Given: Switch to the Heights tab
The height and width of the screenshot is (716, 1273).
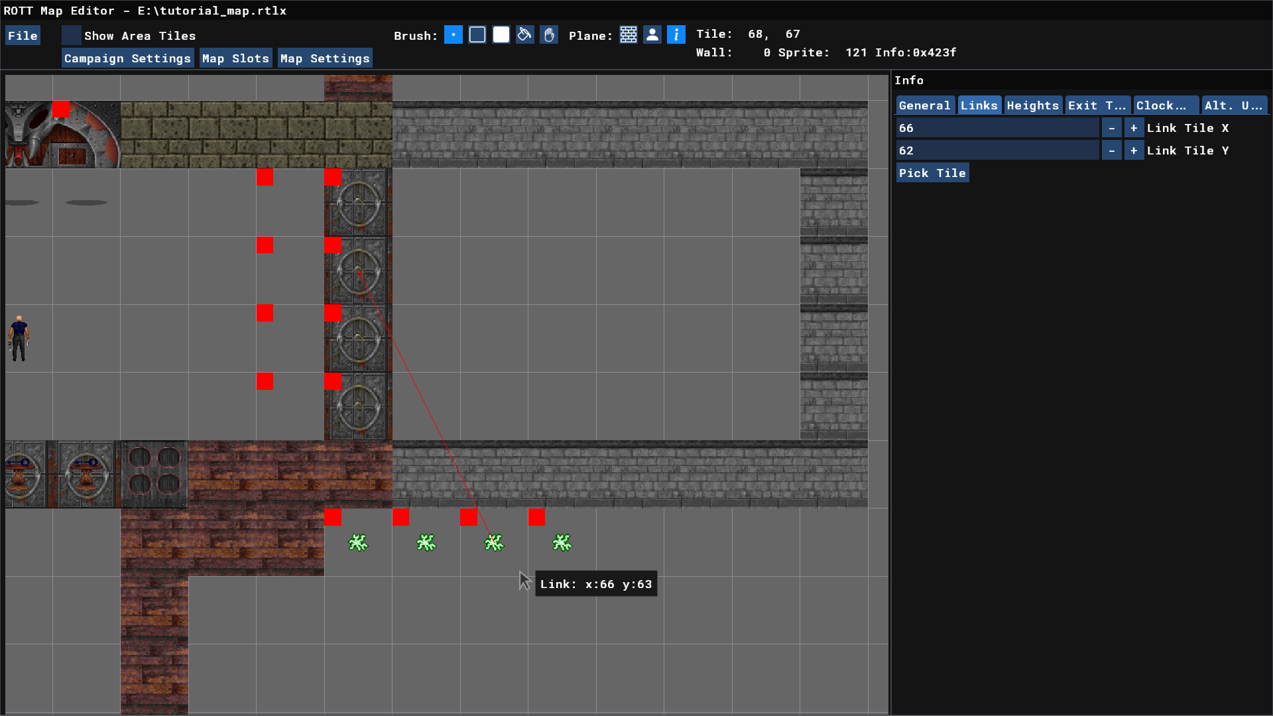Looking at the screenshot, I should coord(1032,105).
